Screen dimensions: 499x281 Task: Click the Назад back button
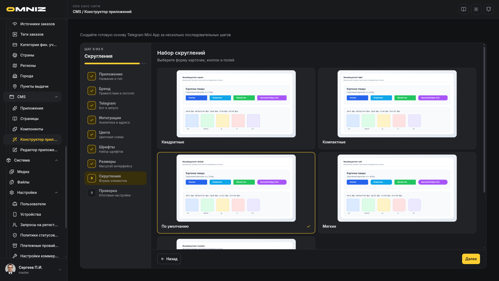click(169, 259)
